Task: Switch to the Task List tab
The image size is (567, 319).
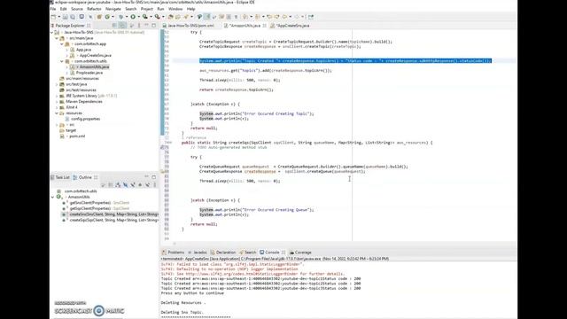Action: pos(60,177)
